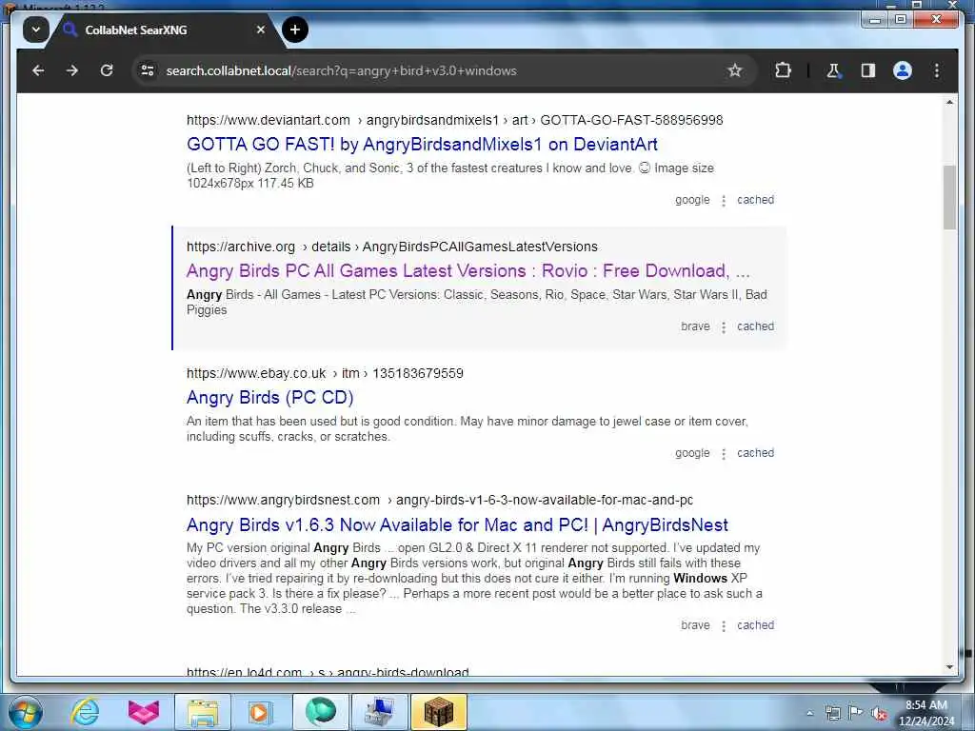Open more options dots for eBay result
The width and height of the screenshot is (975, 731).
pos(724,454)
